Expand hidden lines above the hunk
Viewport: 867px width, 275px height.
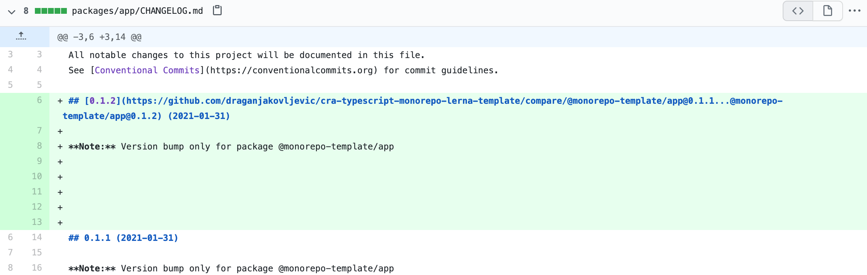(x=21, y=37)
